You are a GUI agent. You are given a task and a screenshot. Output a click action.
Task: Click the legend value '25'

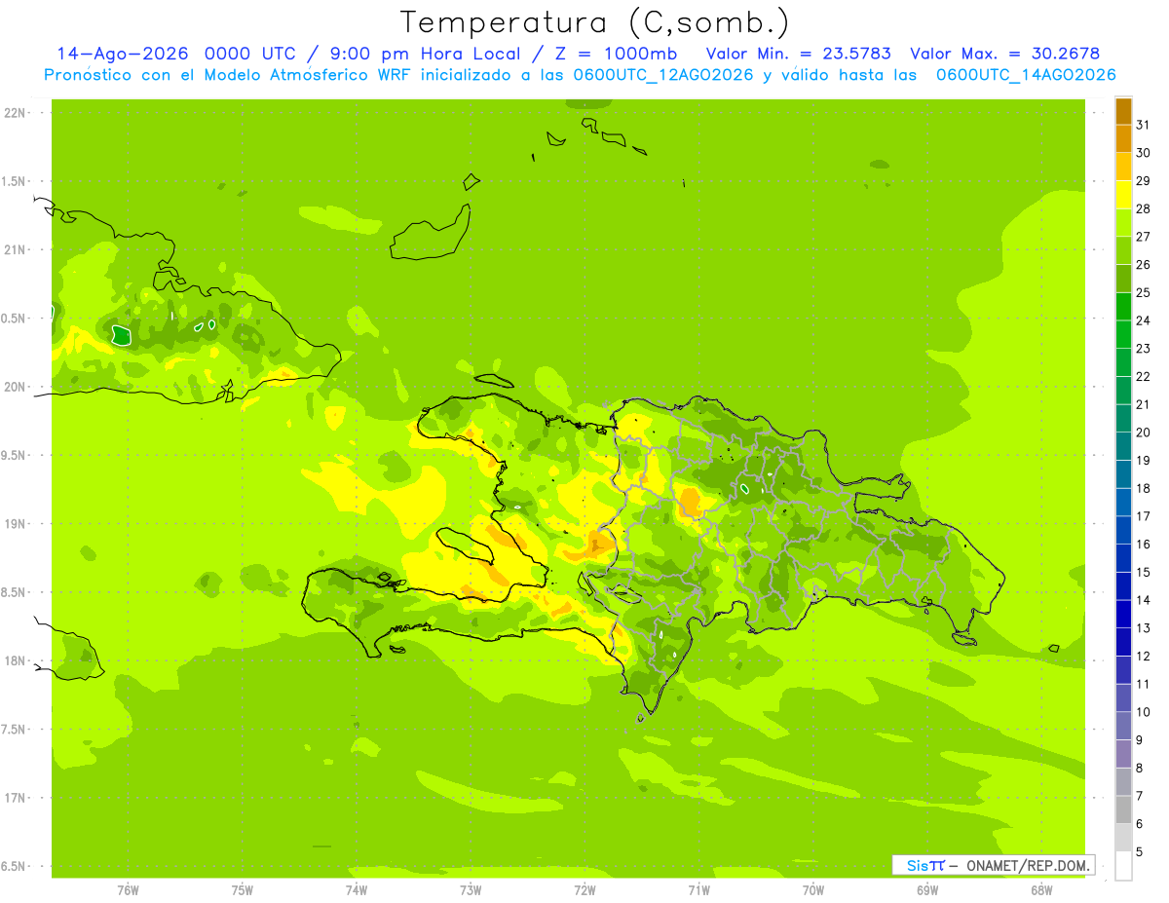1144,292
